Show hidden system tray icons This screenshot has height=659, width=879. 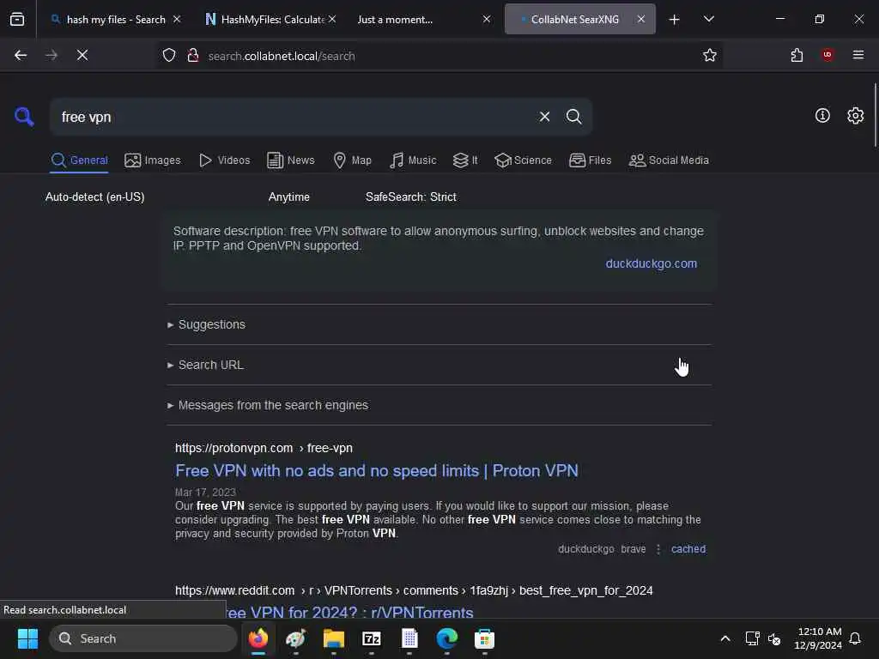[724, 638]
